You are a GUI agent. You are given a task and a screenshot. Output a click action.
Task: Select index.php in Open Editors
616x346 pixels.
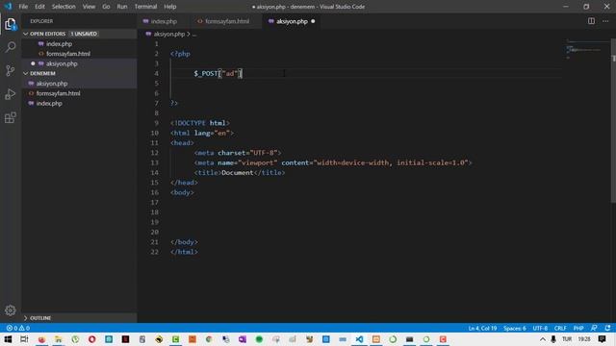pyautogui.click(x=59, y=44)
